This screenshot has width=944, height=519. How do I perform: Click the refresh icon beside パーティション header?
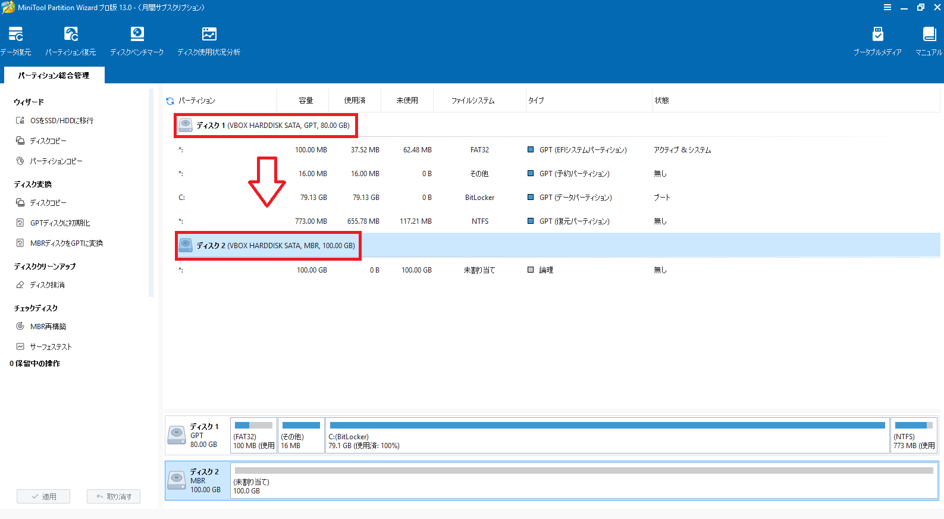pyautogui.click(x=170, y=101)
